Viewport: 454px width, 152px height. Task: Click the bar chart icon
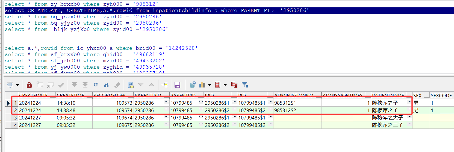coord(202,85)
